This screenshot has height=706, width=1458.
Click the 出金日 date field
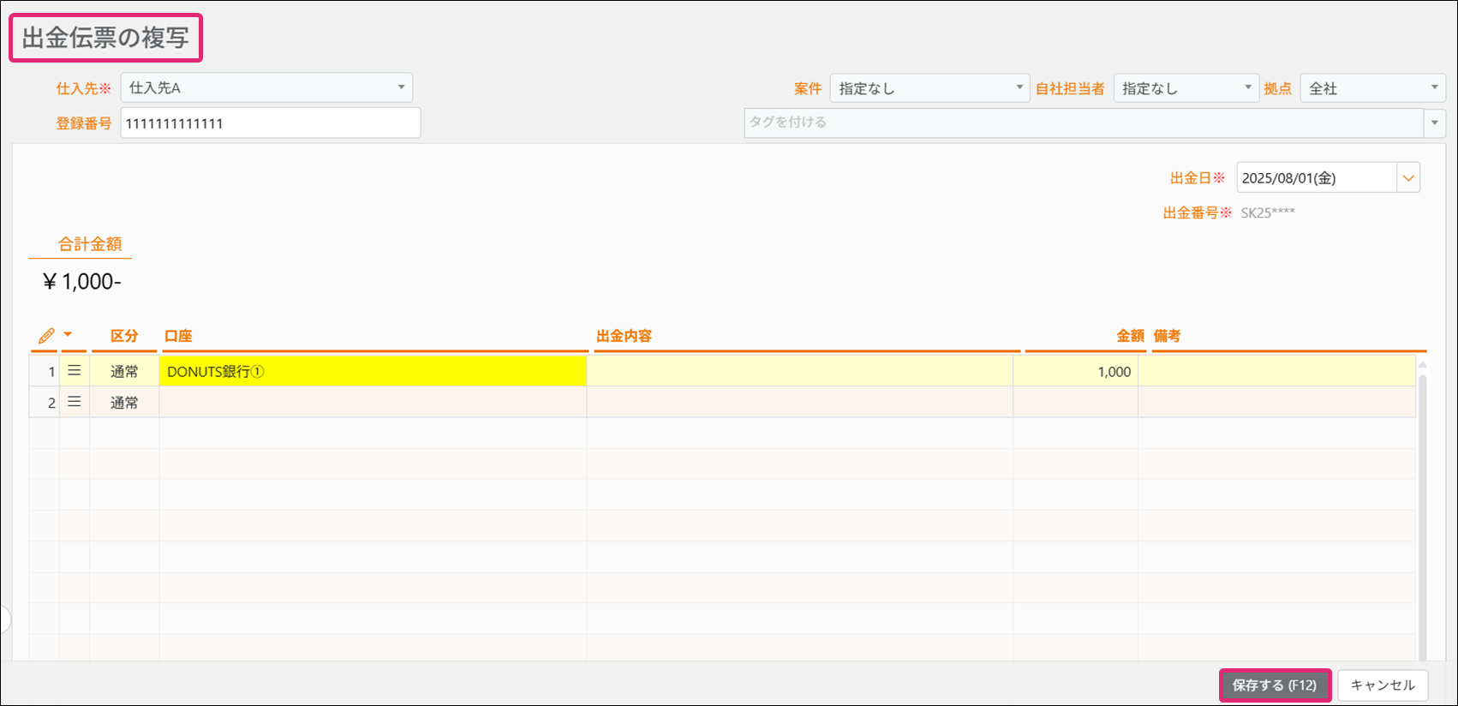(1316, 178)
